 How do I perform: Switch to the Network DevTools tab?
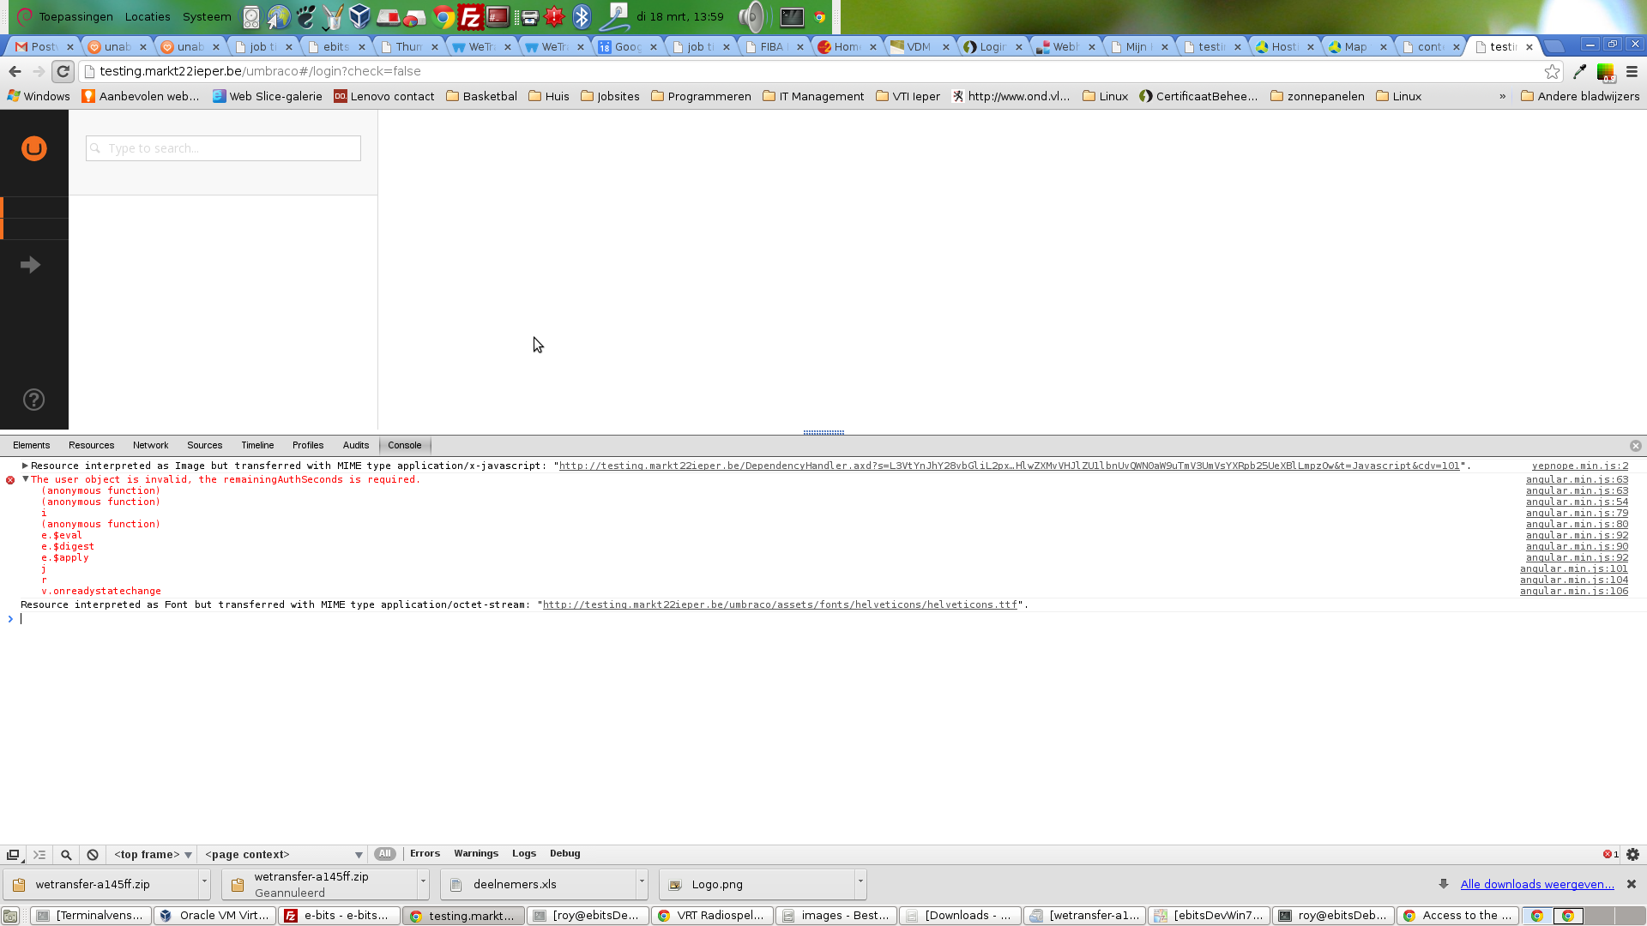[150, 445]
